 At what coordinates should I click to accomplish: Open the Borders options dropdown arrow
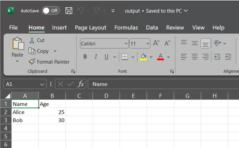point(133,57)
